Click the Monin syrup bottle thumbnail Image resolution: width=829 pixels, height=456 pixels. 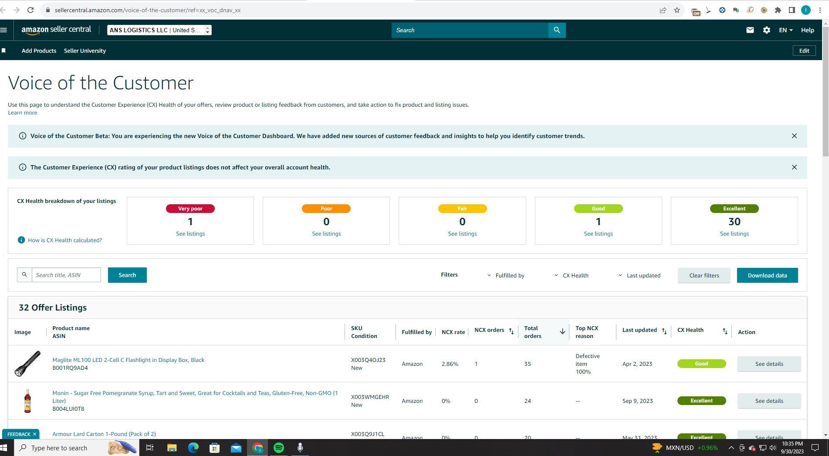27,401
